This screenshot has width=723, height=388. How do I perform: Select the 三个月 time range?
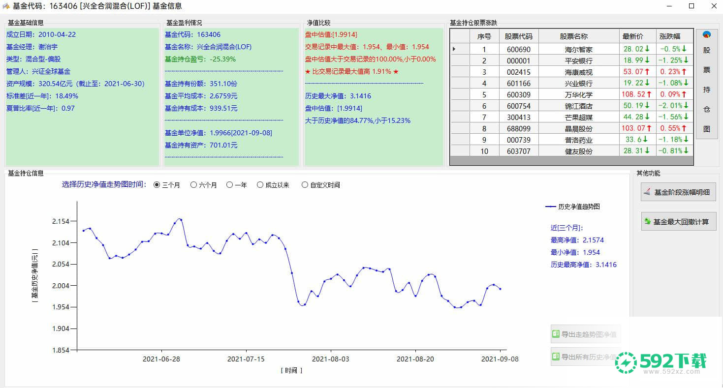(x=167, y=185)
